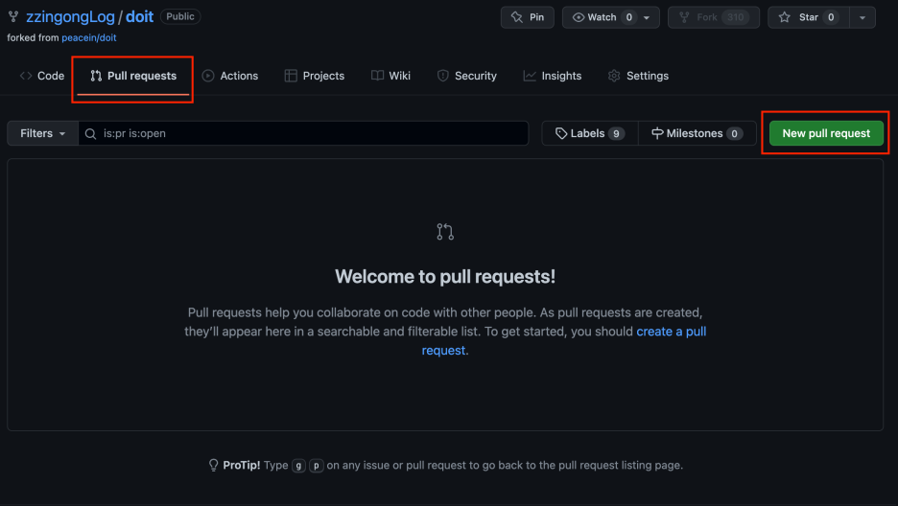This screenshot has height=506, width=898.
Task: Click the eye icon on Watch
Action: coord(579,17)
